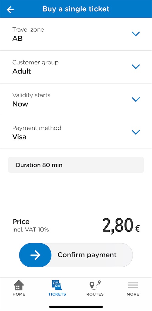This screenshot has width=152, height=311.
Task: Go back using the header arrow
Action: pyautogui.click(x=10, y=9)
